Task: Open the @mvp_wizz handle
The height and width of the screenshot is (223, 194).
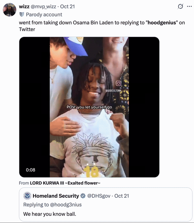Action: (x=43, y=6)
